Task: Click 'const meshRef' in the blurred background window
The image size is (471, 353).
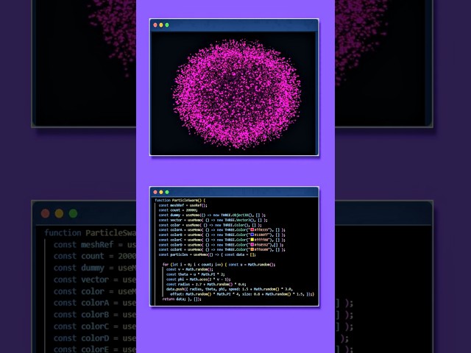Action: 84,245
